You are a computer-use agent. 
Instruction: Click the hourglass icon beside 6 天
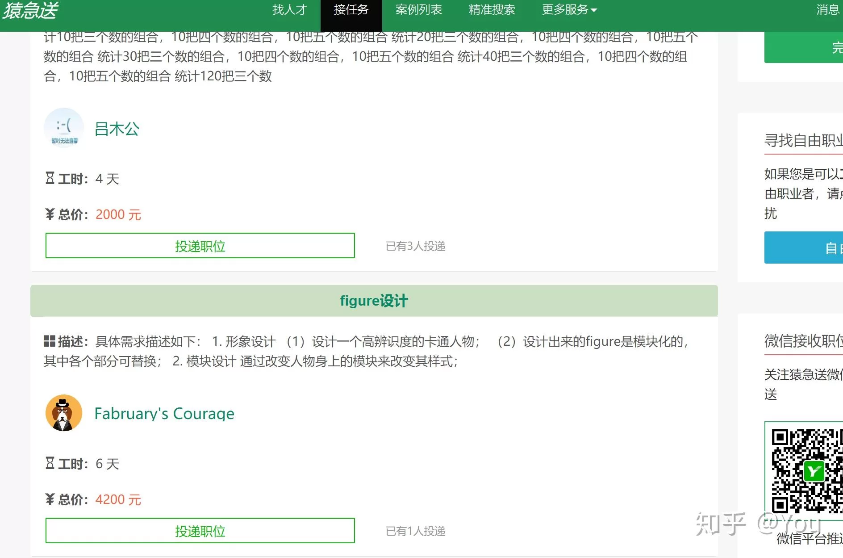(x=50, y=463)
